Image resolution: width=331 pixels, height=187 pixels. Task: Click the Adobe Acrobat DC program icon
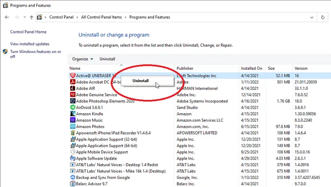[73, 82]
